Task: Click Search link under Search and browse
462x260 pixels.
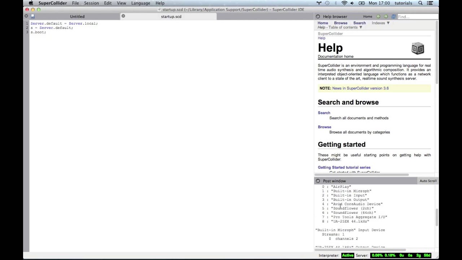Action: point(324,113)
